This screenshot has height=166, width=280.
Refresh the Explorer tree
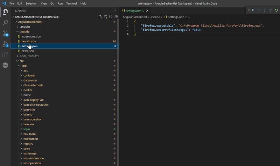pyautogui.click(x=111, y=17)
